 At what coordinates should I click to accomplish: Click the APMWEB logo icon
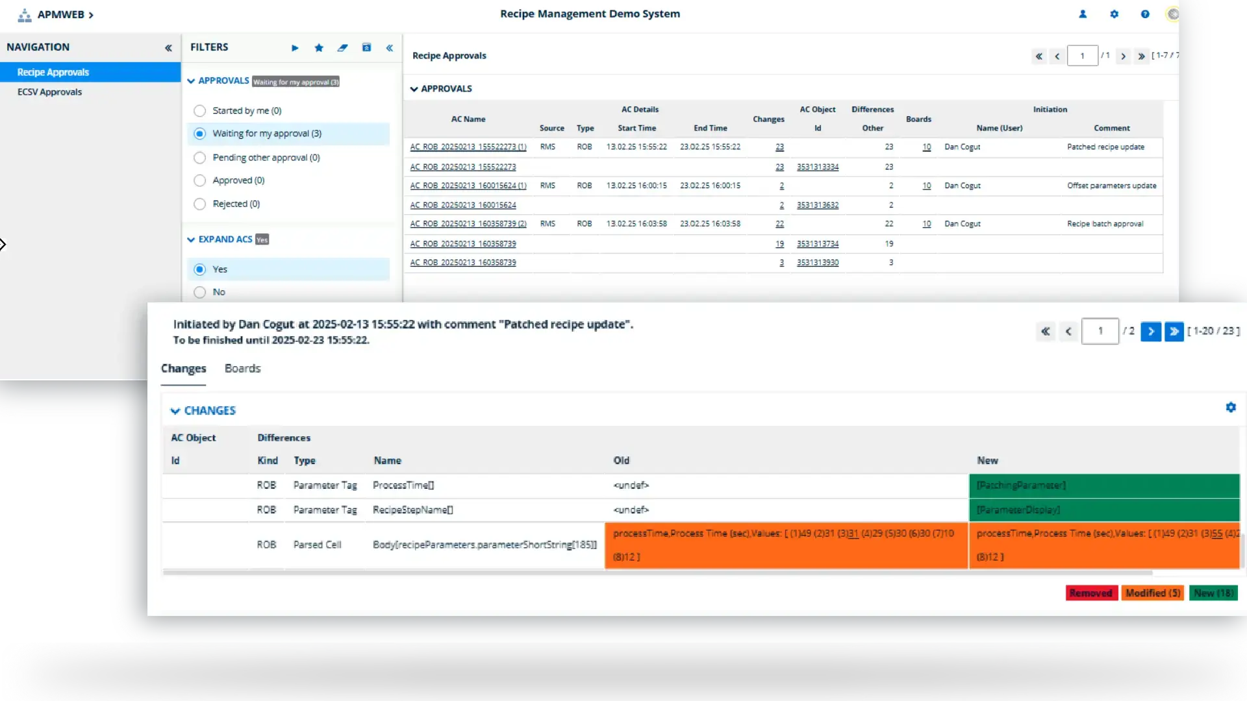coord(25,15)
